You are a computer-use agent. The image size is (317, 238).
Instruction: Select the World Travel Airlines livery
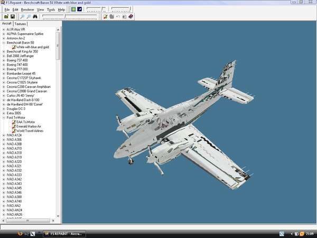30,131
